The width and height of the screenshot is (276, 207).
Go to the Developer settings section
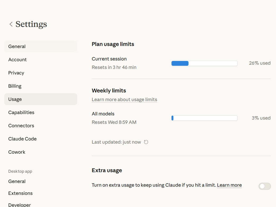20,205
